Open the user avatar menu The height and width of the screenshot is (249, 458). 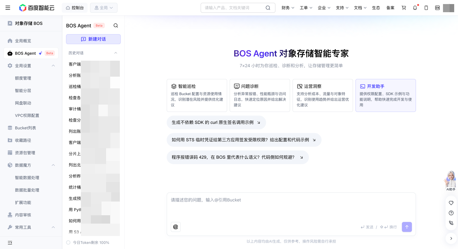pos(449,8)
